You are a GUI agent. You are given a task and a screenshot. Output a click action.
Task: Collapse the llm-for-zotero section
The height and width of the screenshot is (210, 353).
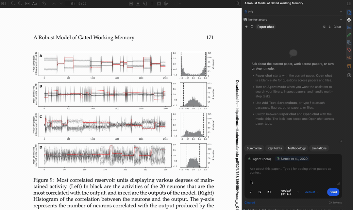pos(341,20)
